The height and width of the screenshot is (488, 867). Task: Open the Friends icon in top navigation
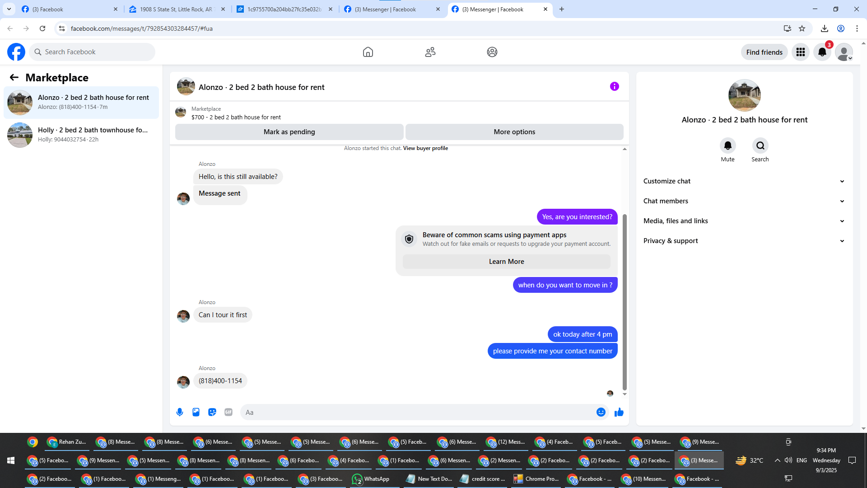[x=430, y=52]
